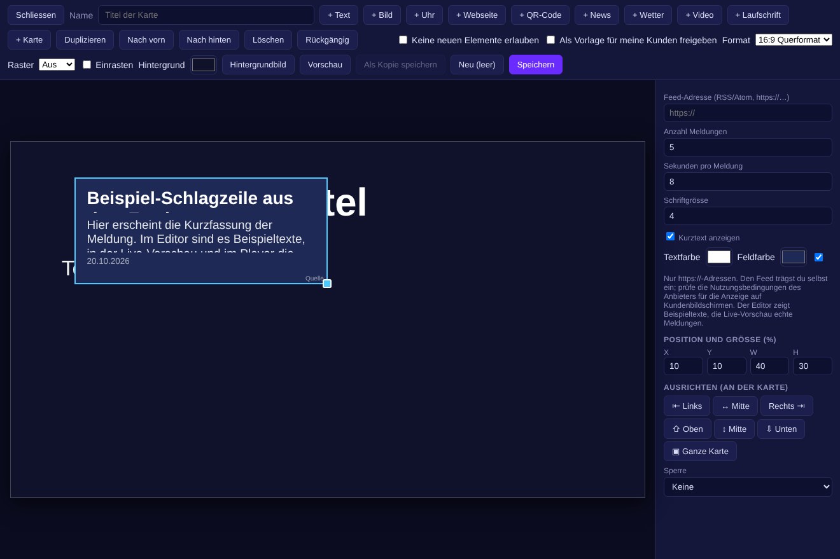Enable 'Keine neuen Elemente erlauben' checkbox
This screenshot has height=559, width=840.
(403, 39)
